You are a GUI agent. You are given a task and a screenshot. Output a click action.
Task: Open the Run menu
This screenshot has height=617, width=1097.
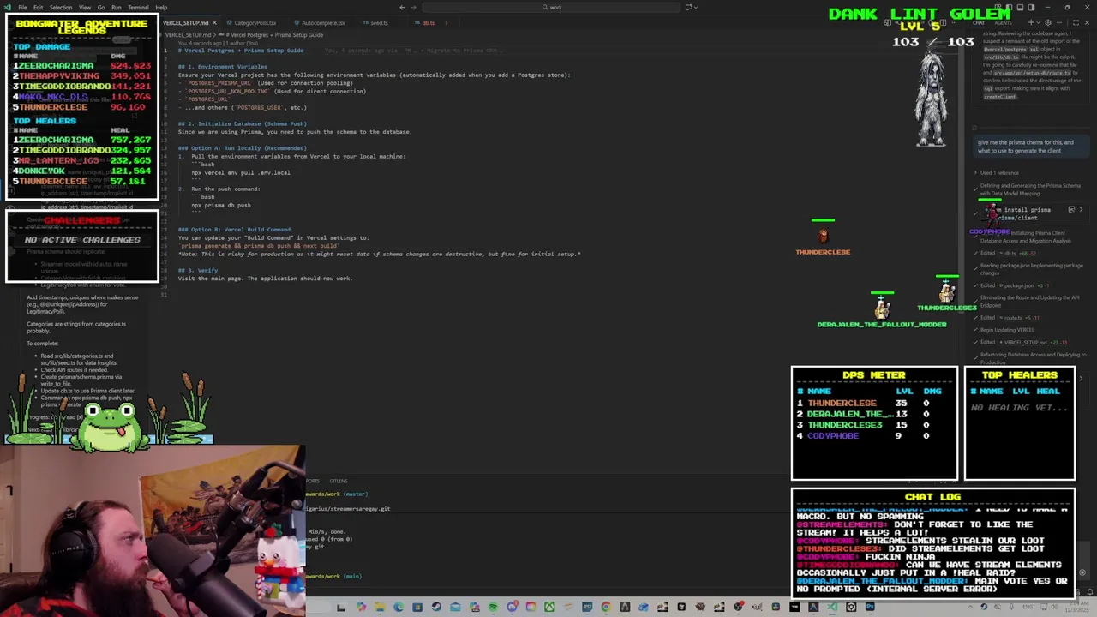click(116, 7)
